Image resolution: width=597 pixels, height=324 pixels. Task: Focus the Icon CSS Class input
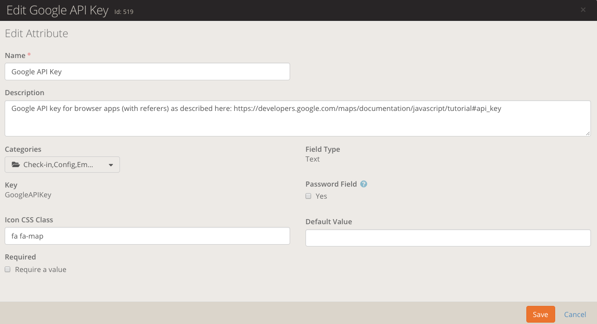[x=147, y=236]
